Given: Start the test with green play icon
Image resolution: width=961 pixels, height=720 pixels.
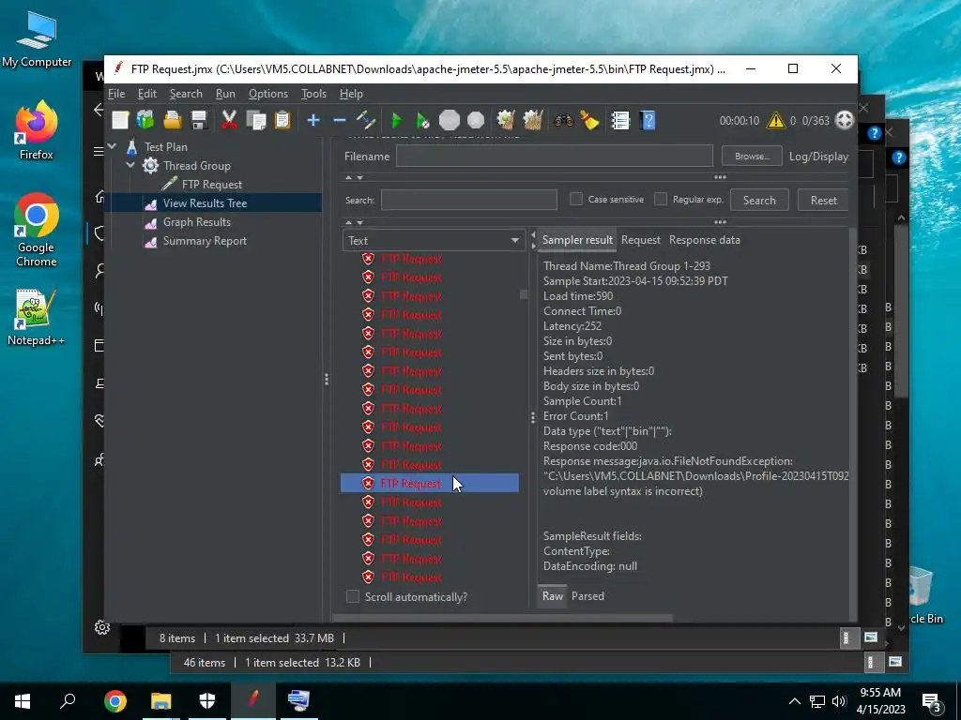Looking at the screenshot, I should point(397,120).
